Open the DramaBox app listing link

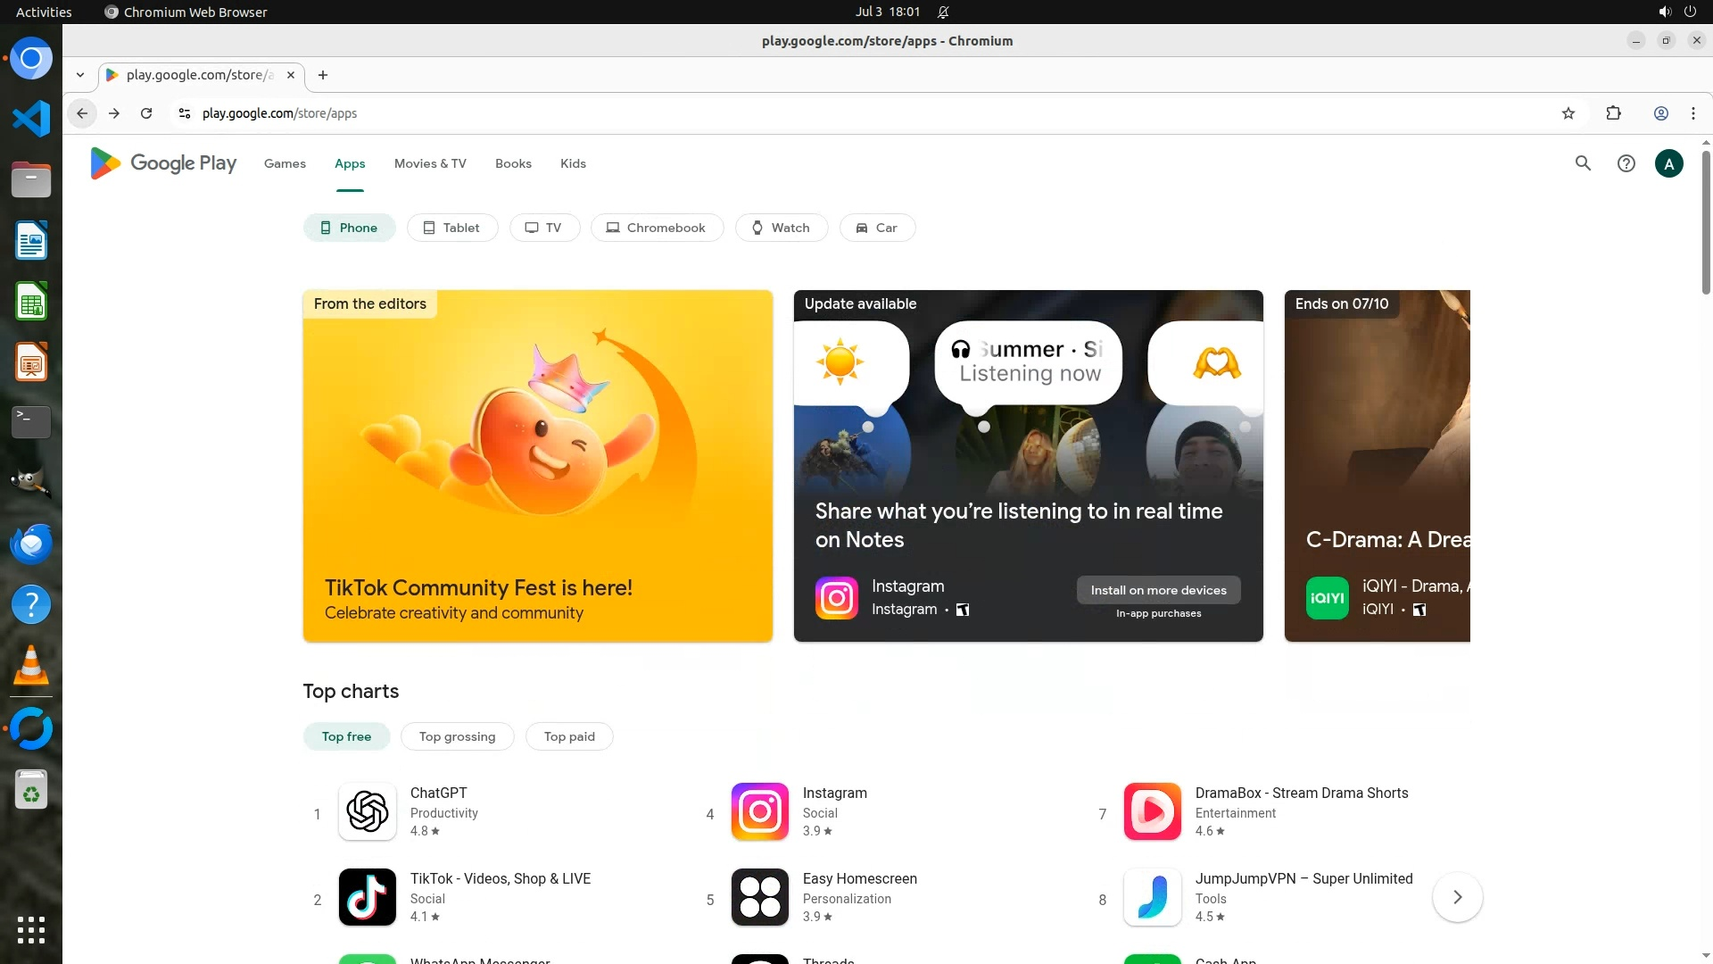pos(1301,793)
